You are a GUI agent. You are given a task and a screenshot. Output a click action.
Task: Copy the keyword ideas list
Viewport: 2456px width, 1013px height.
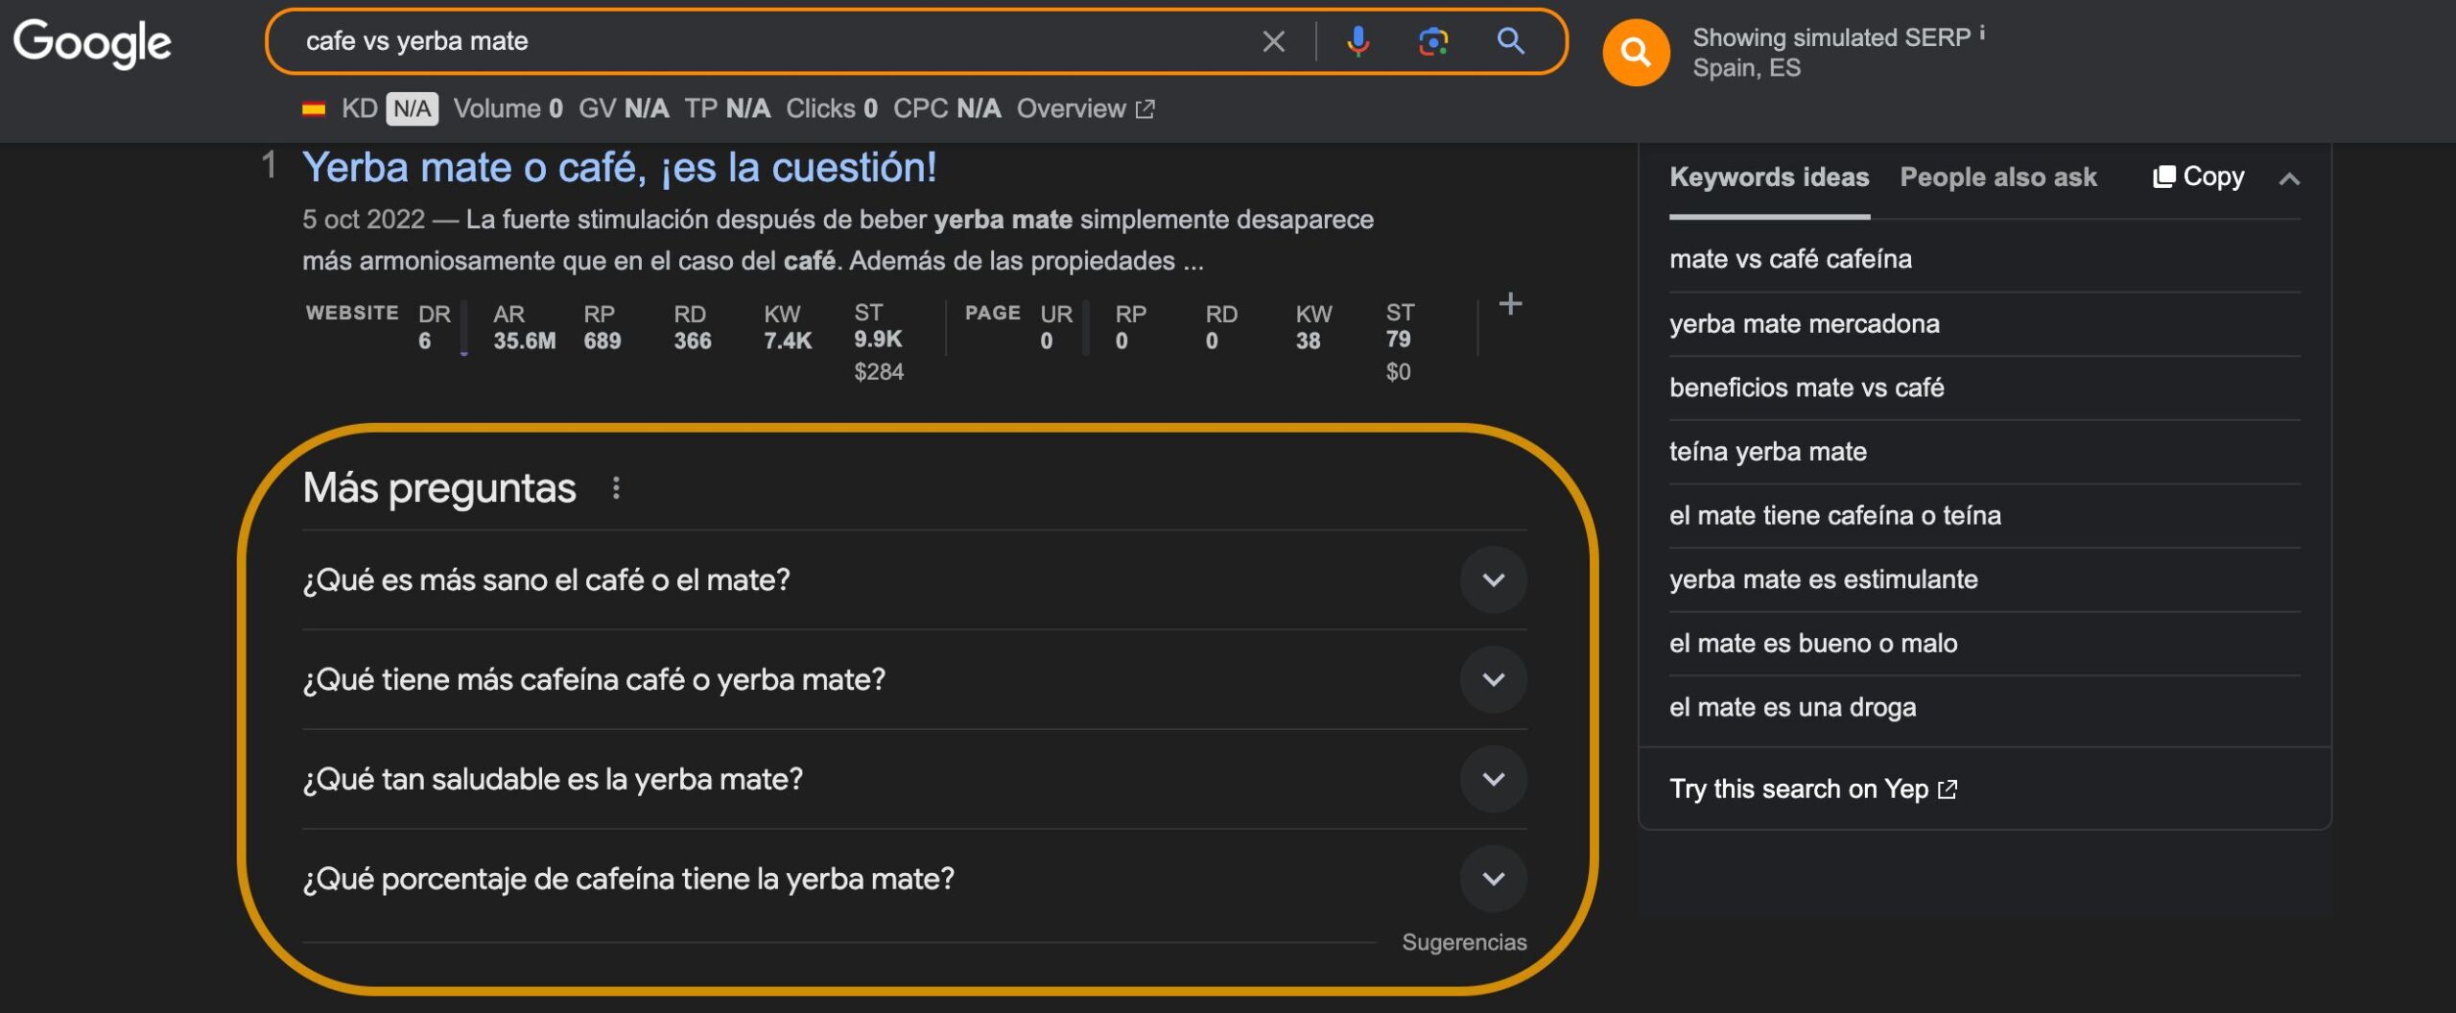coord(2198,176)
